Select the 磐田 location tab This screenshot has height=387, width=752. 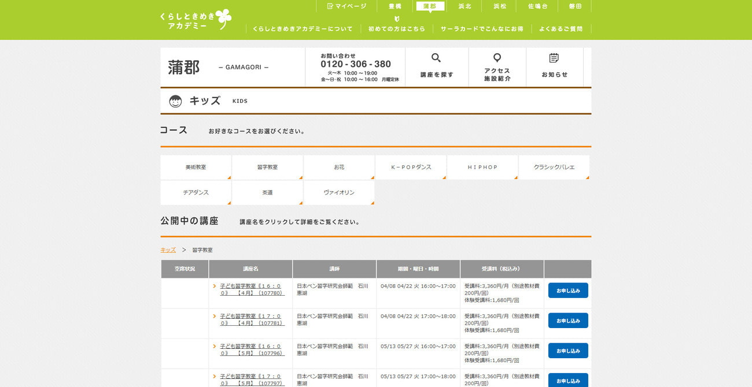pyautogui.click(x=575, y=6)
